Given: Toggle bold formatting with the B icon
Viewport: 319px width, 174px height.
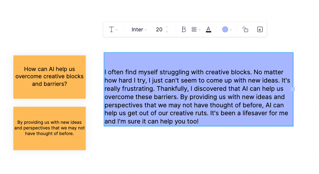Looking at the screenshot, I should [x=183, y=30].
